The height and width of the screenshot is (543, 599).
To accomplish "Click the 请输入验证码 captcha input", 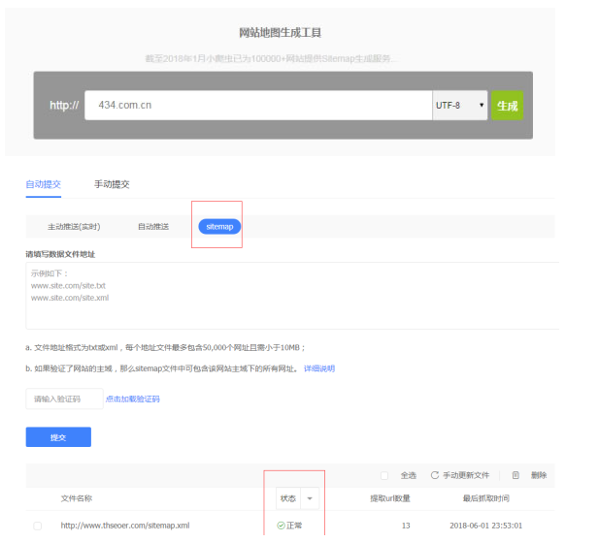I will point(64,399).
